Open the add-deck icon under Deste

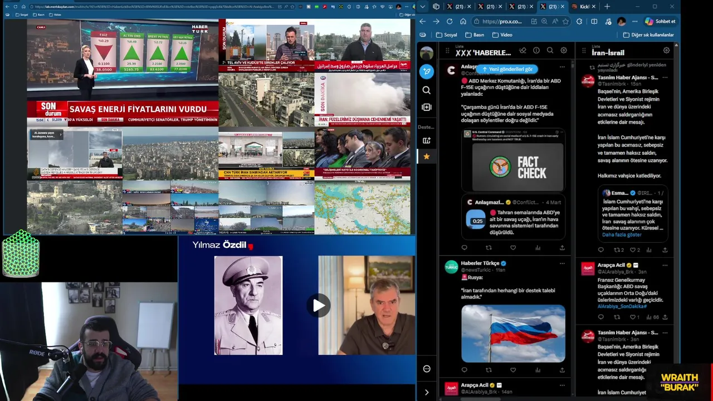(427, 140)
